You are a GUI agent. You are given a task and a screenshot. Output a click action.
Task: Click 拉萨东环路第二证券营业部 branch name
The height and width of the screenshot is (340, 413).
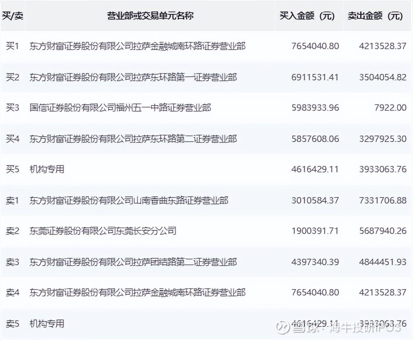[133, 138]
